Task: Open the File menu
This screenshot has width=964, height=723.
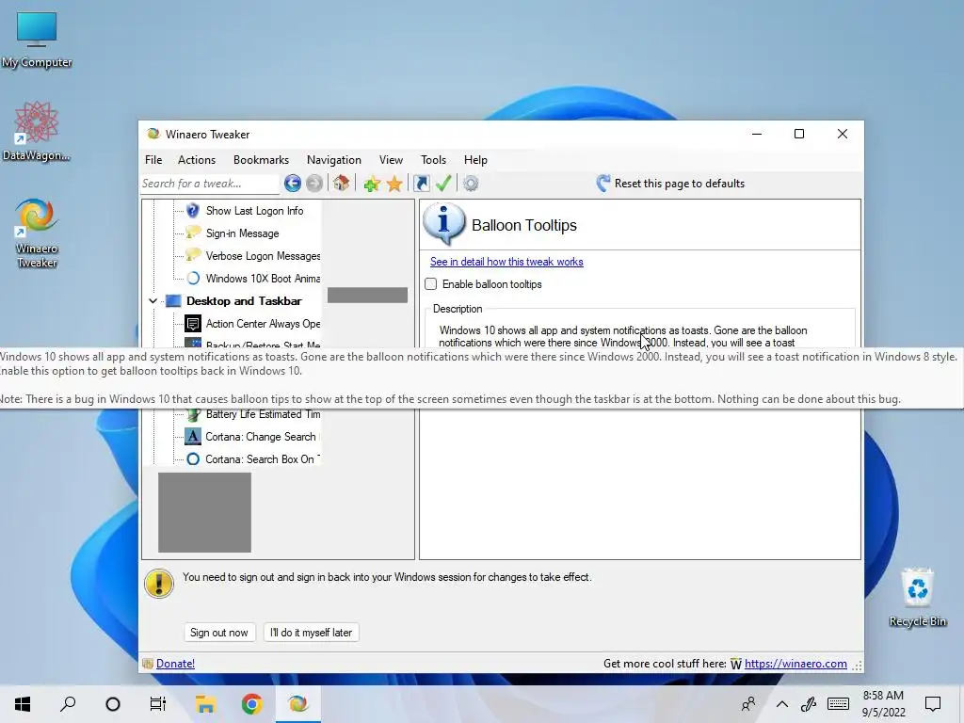Action: click(x=153, y=160)
